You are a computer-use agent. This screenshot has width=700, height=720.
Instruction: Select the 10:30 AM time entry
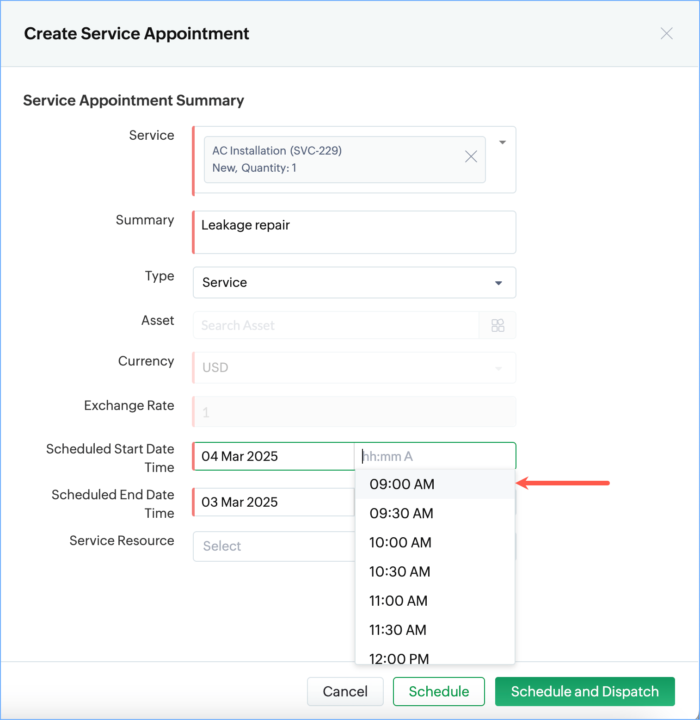[x=435, y=571]
